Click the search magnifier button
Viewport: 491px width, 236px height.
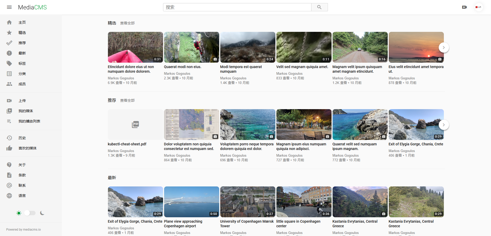[x=319, y=7]
